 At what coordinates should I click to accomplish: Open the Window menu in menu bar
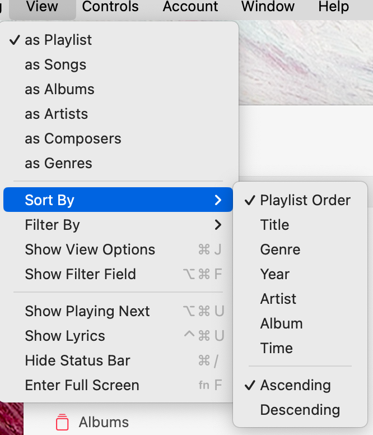268,7
